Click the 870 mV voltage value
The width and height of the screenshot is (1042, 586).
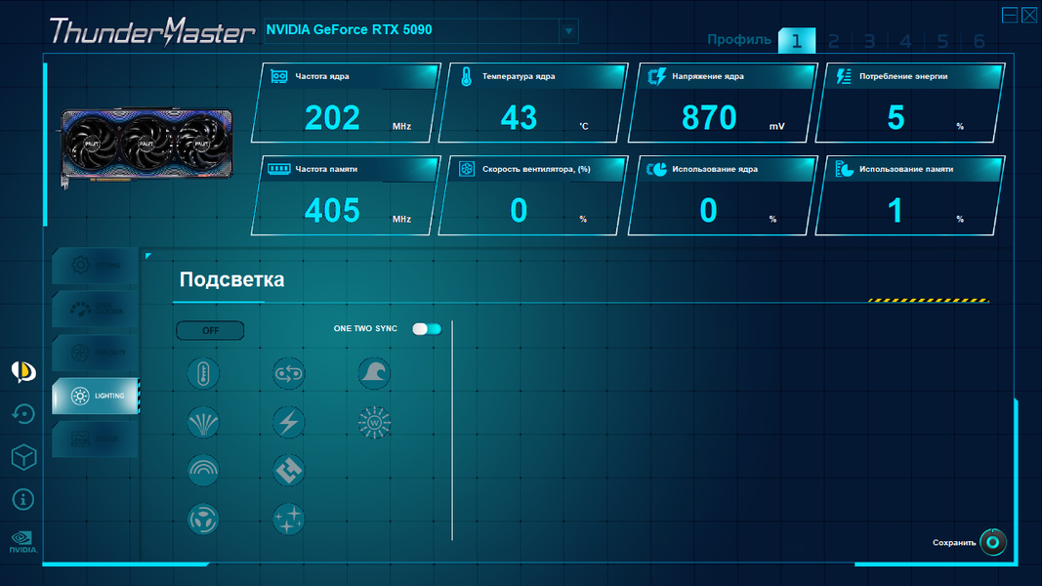pos(709,118)
